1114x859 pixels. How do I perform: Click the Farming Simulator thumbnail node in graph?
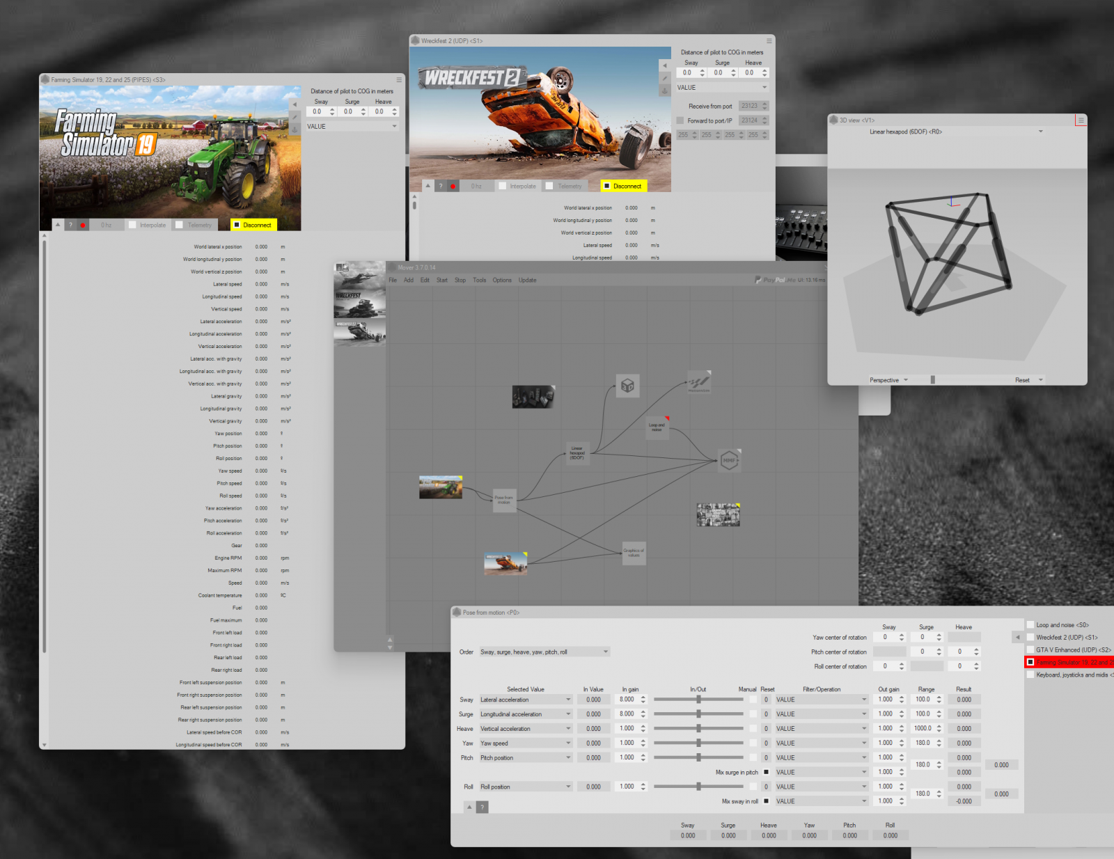(x=441, y=487)
